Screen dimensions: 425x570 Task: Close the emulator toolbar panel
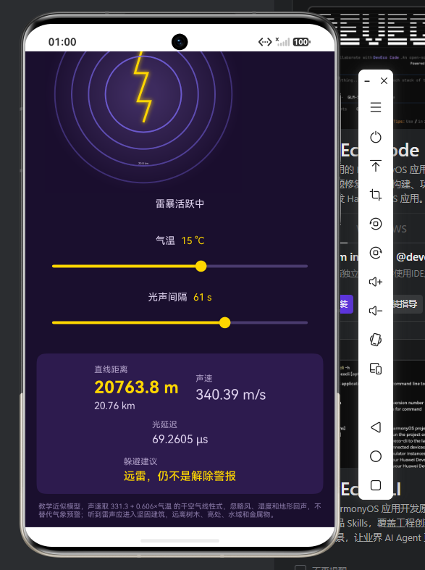coord(384,80)
